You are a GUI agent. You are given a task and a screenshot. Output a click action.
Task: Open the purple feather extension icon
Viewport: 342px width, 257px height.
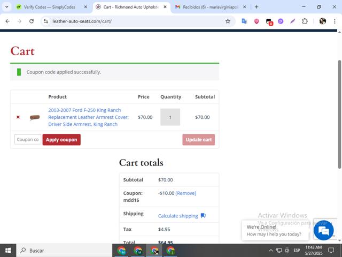point(293,21)
